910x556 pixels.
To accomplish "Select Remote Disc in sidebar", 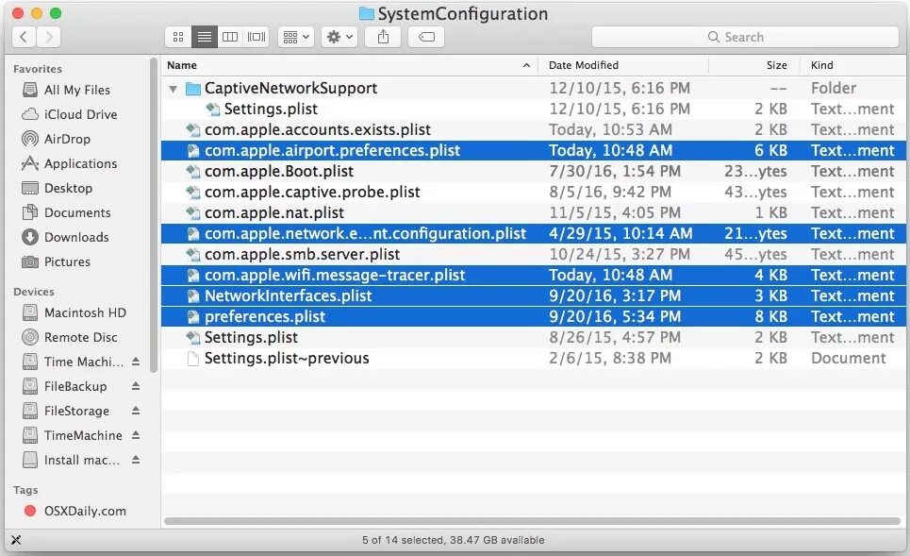I will point(80,338).
